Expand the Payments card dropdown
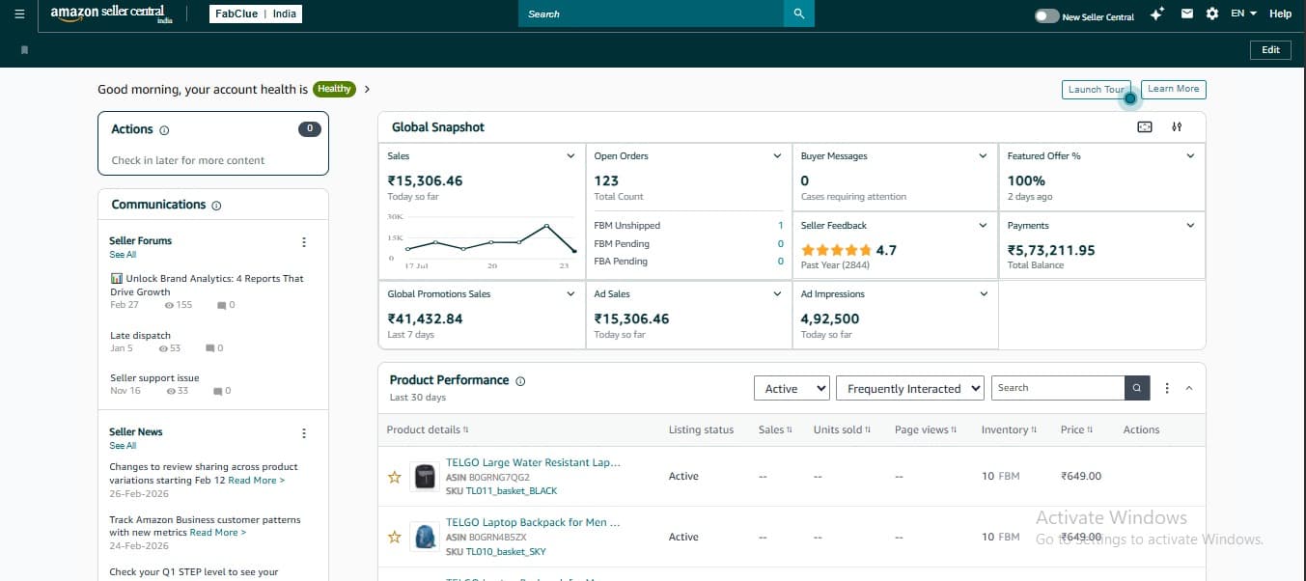This screenshot has width=1306, height=581. [x=1190, y=226]
